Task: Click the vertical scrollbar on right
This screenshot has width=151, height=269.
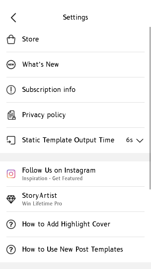Action: (150, 108)
